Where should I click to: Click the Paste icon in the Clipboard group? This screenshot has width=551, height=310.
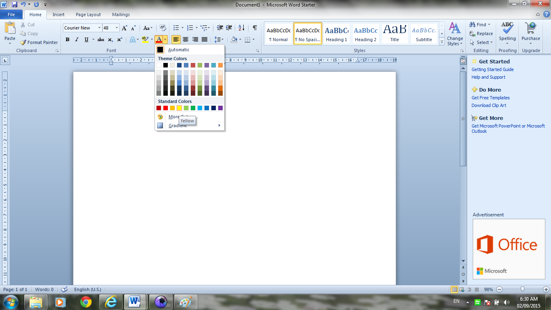[10, 28]
